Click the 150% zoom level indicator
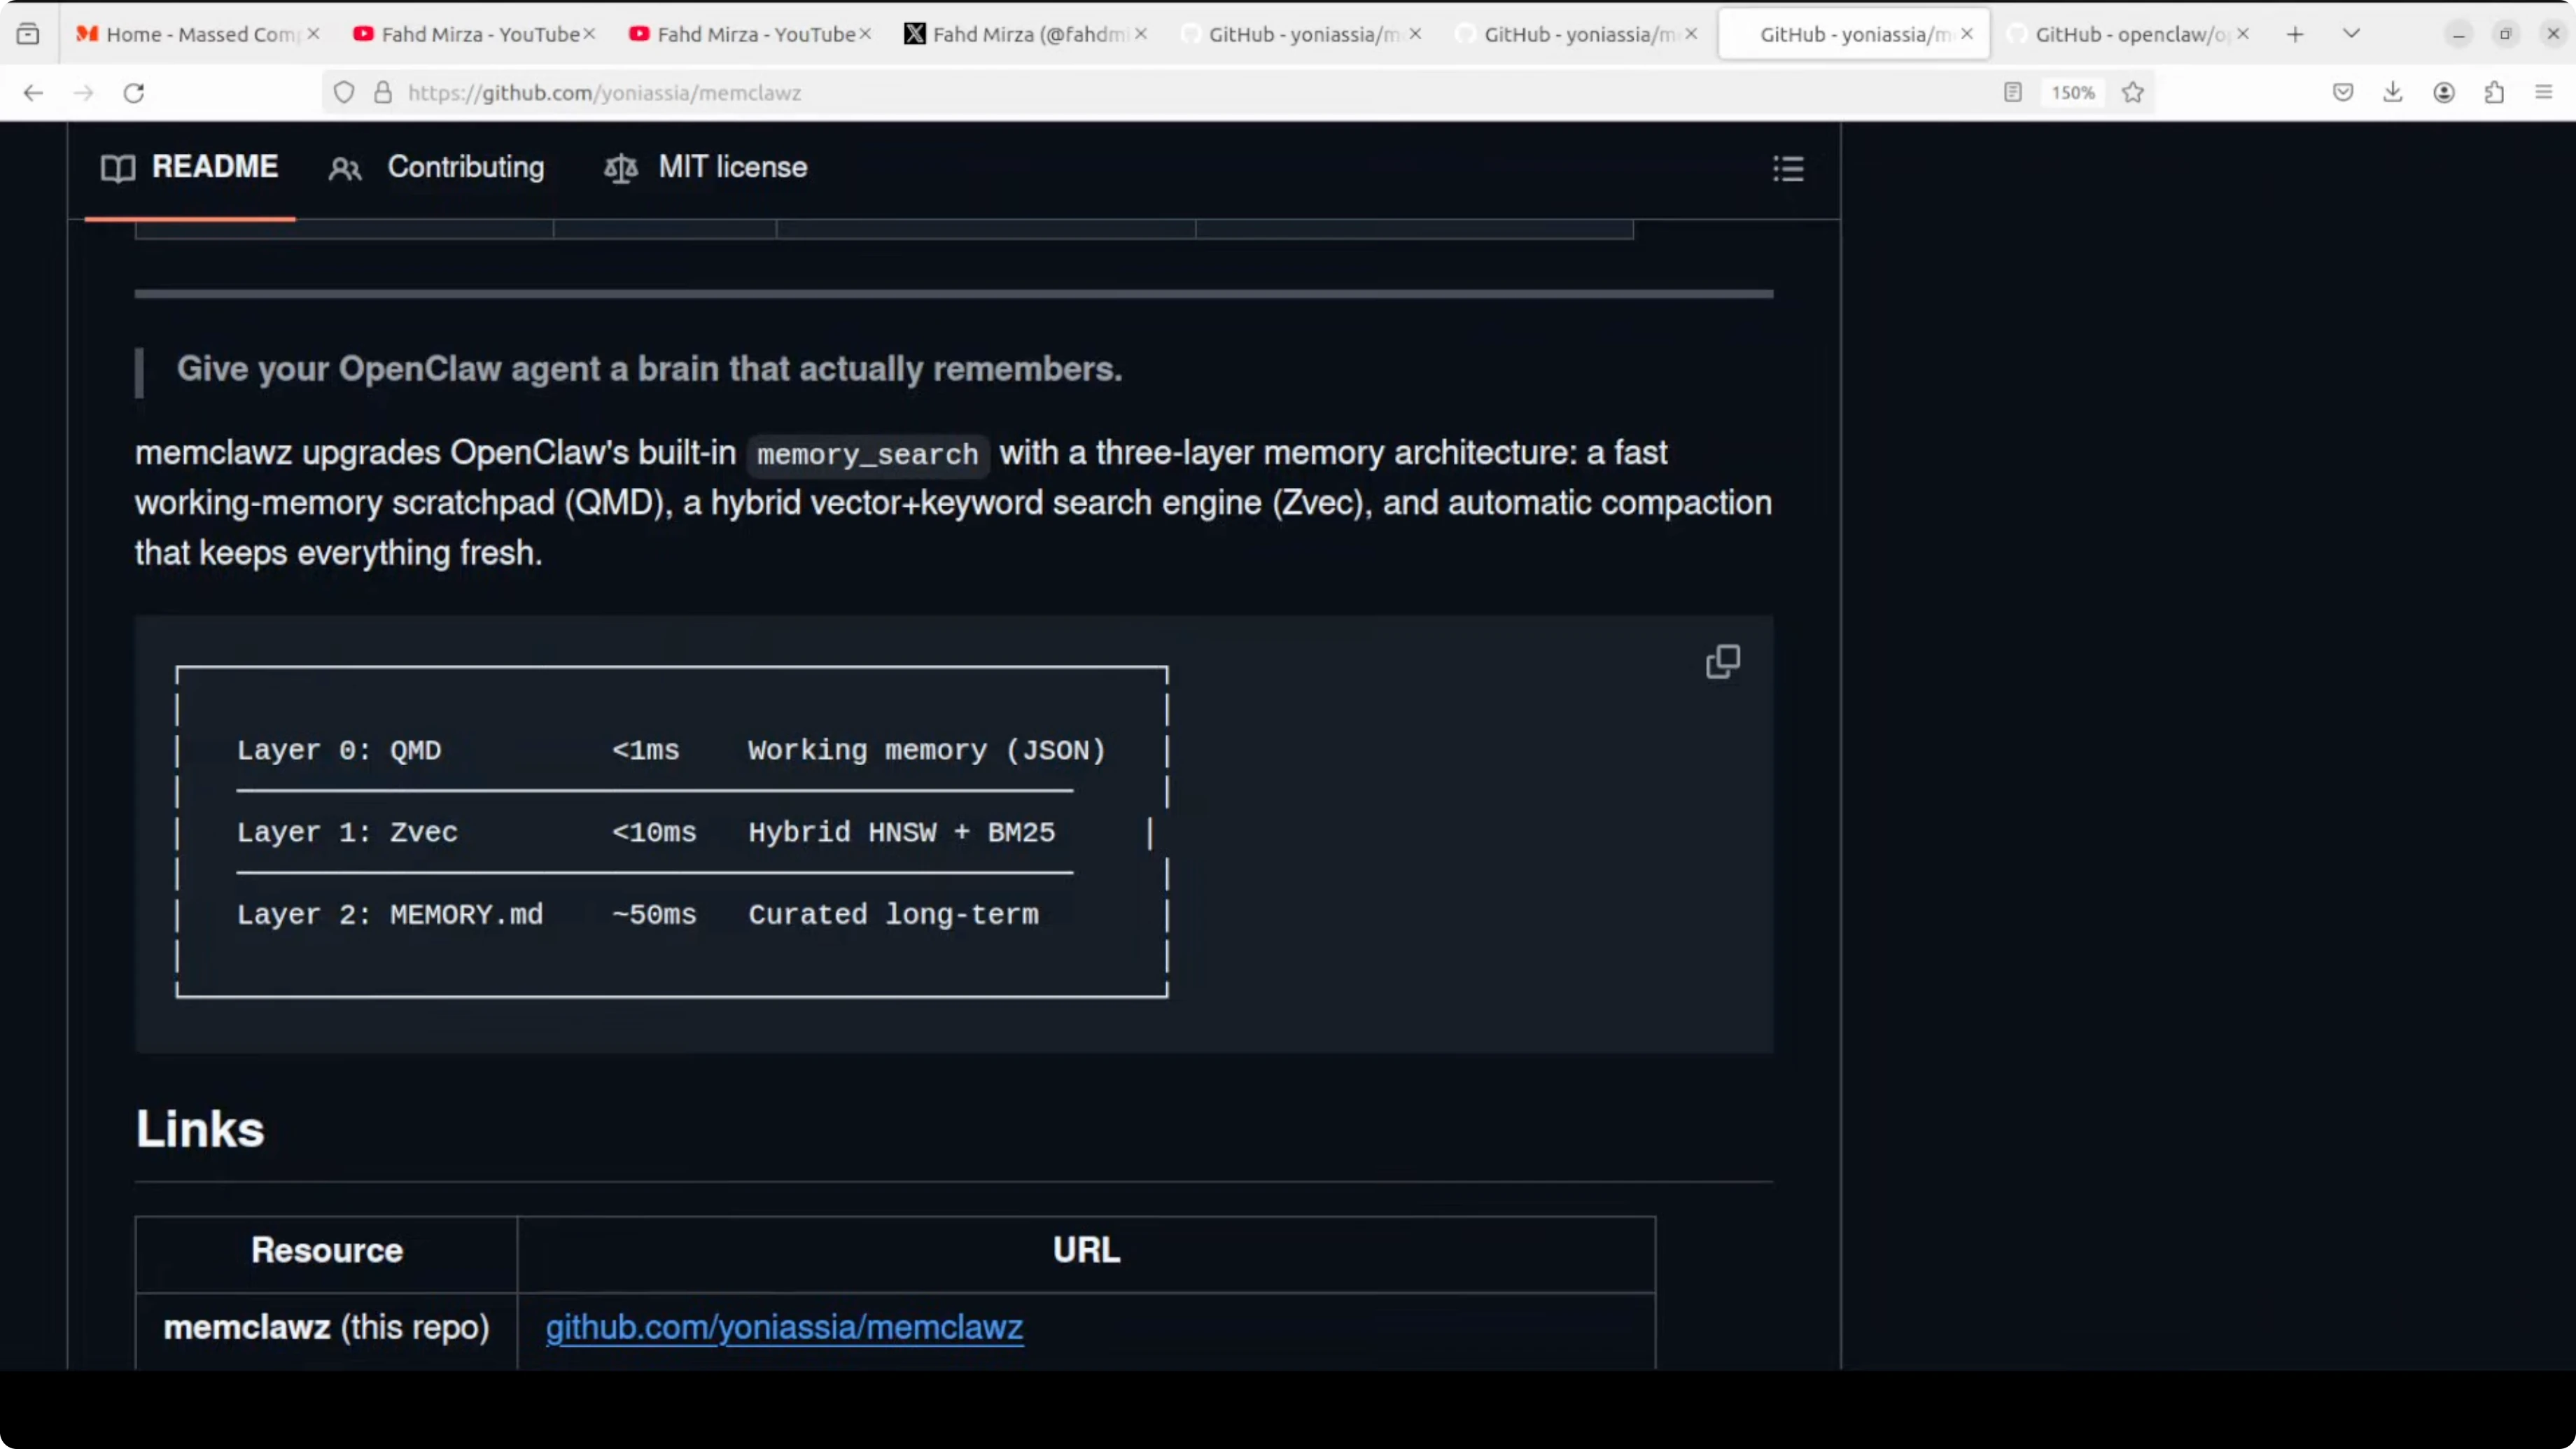 click(2072, 93)
